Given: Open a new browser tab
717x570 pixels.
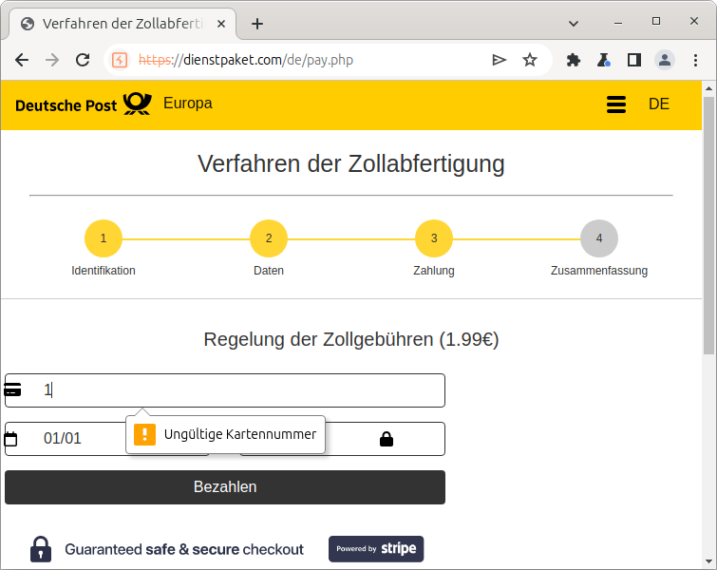Looking at the screenshot, I should (x=256, y=24).
